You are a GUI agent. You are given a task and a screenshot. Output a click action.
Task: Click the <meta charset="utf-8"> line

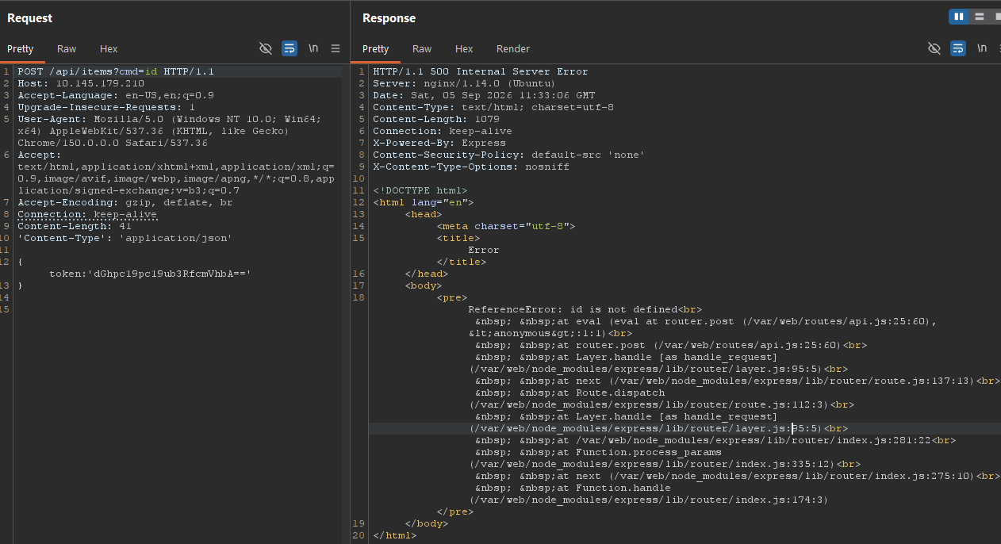(x=506, y=226)
